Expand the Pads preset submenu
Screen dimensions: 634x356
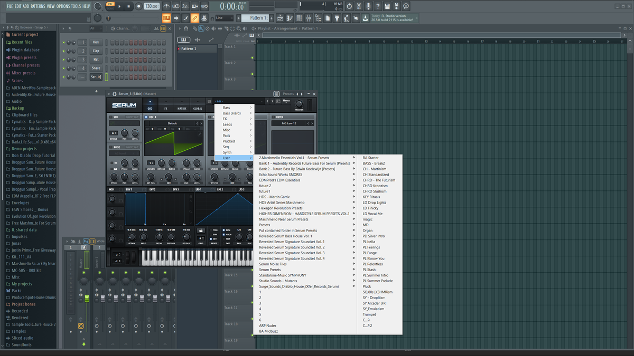(x=235, y=136)
